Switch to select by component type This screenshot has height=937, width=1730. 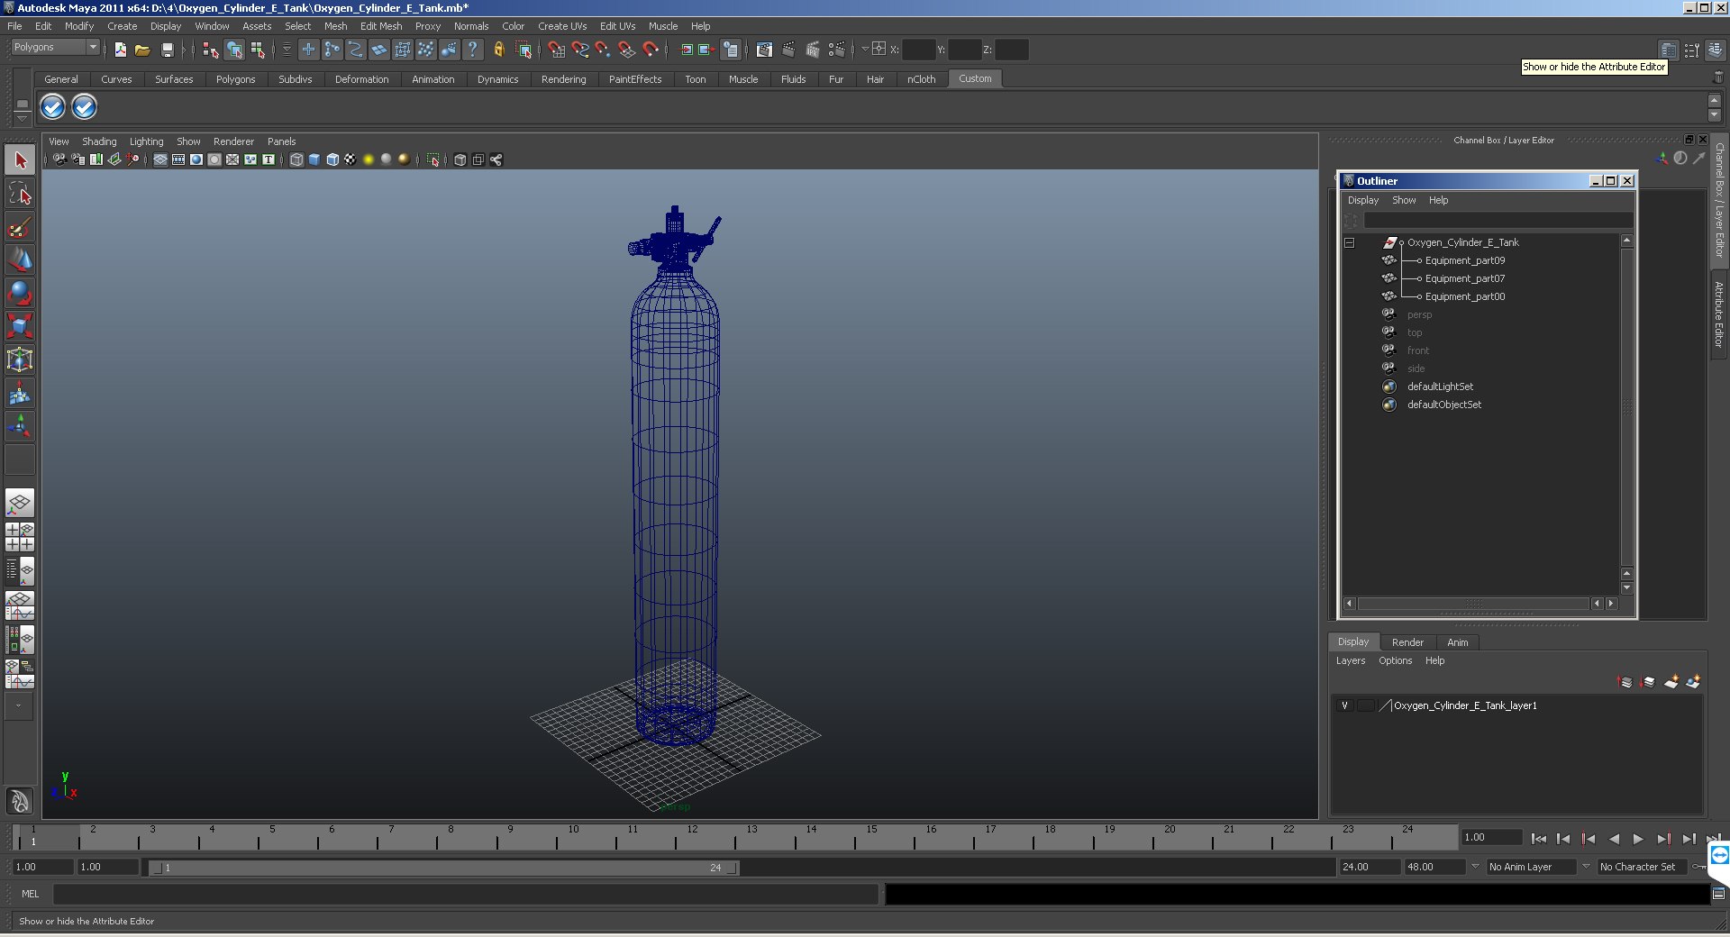pos(258,50)
